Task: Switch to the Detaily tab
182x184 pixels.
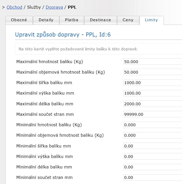Action: (x=46, y=20)
